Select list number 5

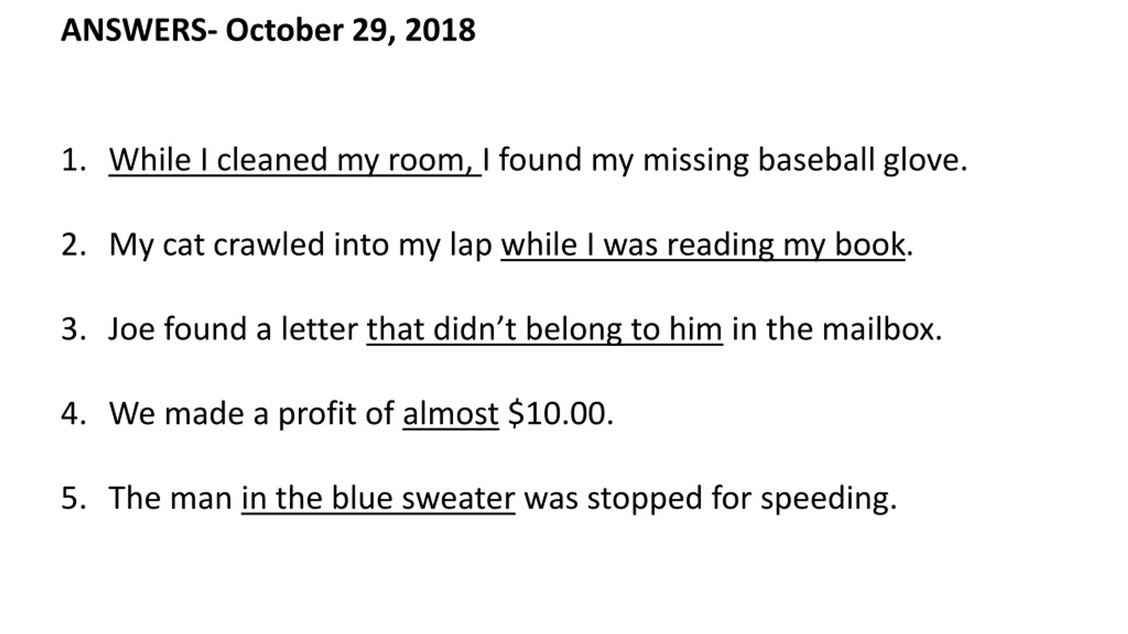(x=73, y=498)
